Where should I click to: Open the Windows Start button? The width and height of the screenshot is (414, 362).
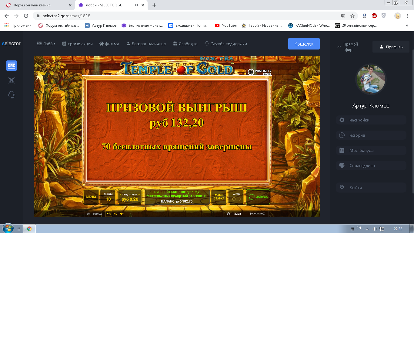8,228
